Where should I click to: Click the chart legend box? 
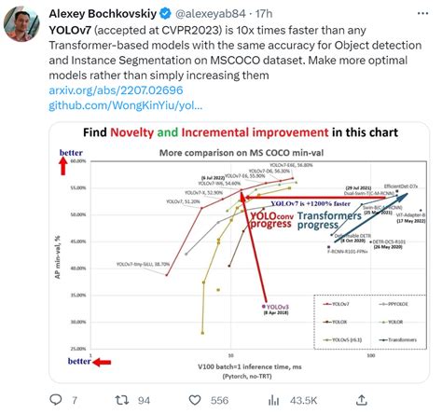coord(370,322)
